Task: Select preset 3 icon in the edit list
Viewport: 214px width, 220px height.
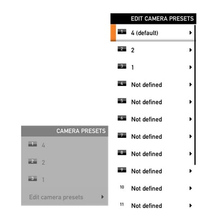Action: click(122, 66)
